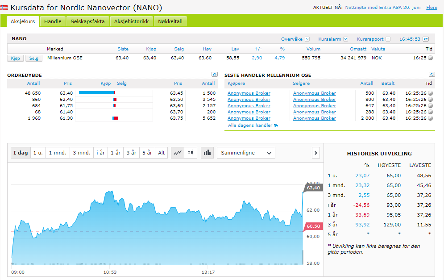The width and height of the screenshot is (444, 280).
Task: Open the pop-out icon next to Alle dagens handler
Action: pyautogui.click(x=276, y=125)
